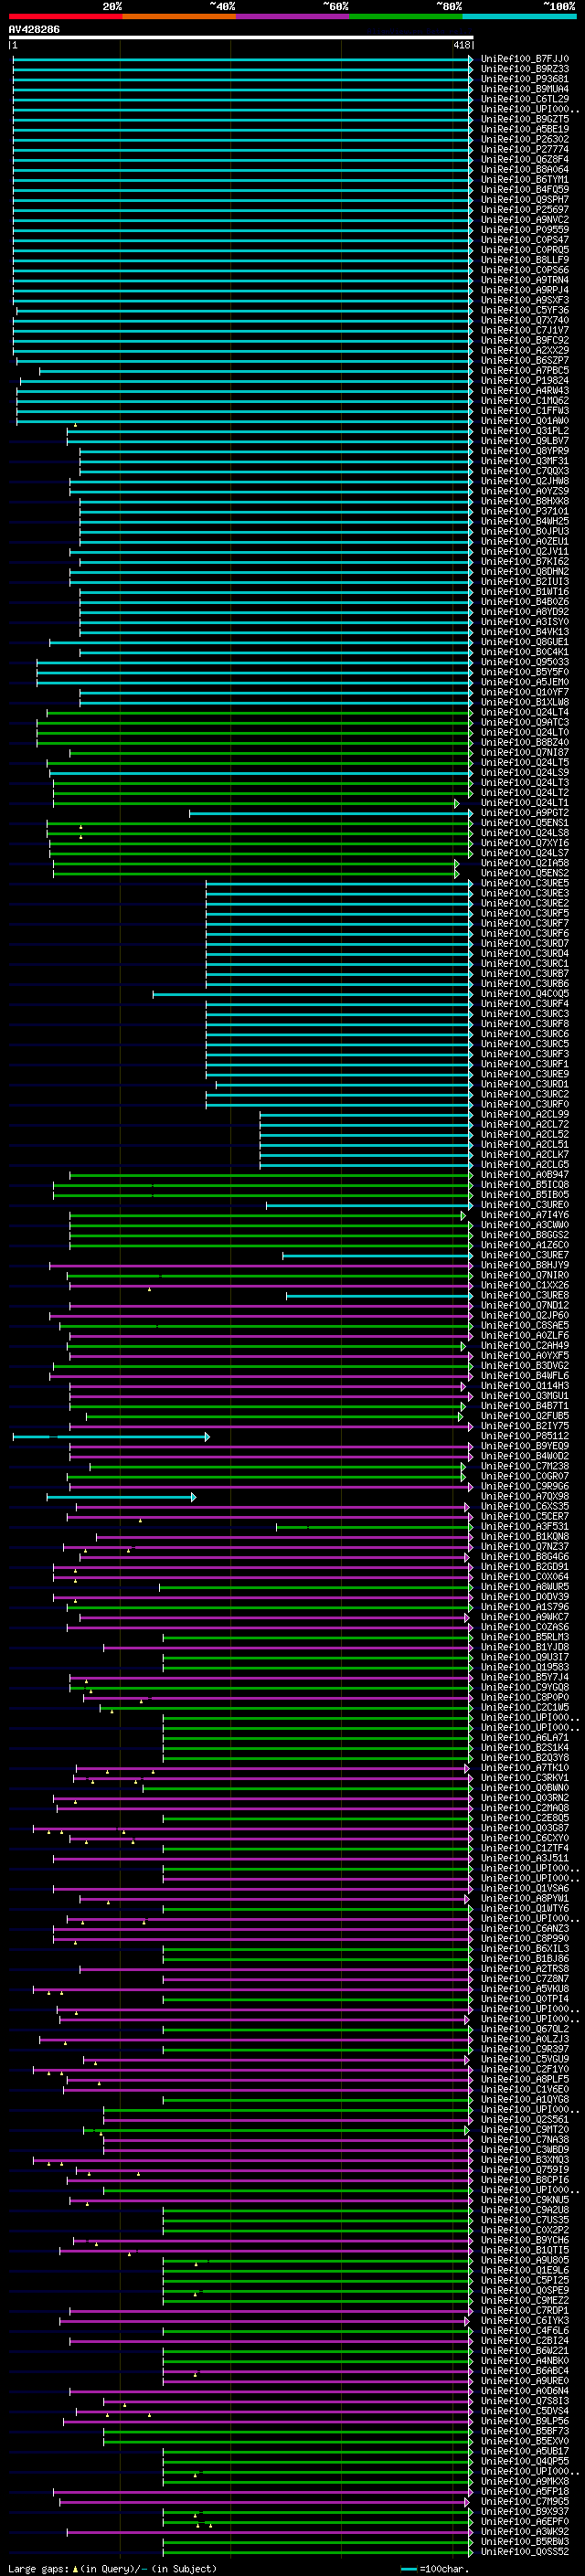
Task: Click the label UniRef100_A2CL99
Action: 524,1115
